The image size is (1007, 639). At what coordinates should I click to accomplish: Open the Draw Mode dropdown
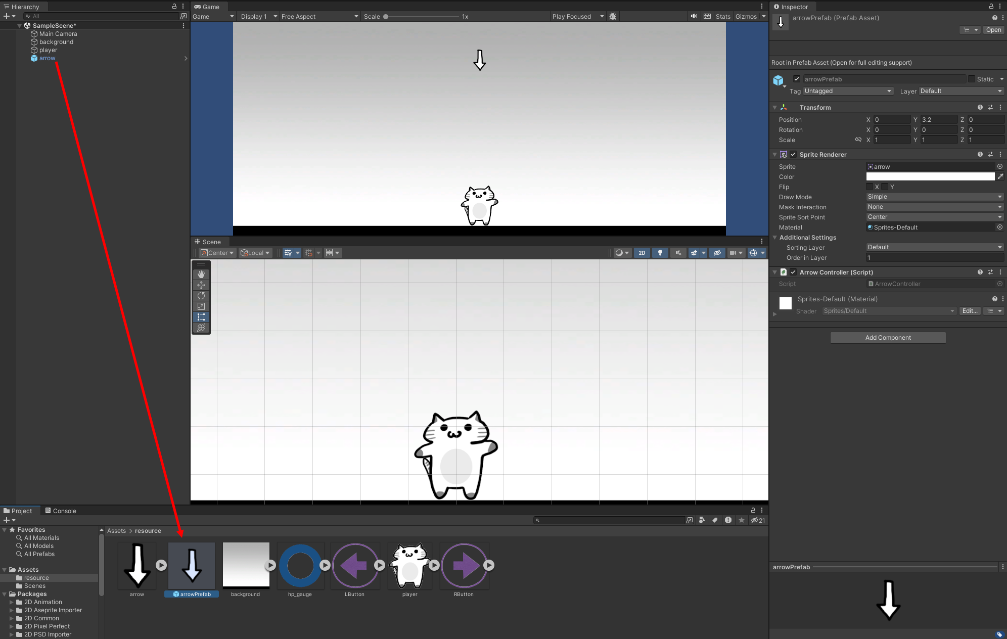(934, 197)
